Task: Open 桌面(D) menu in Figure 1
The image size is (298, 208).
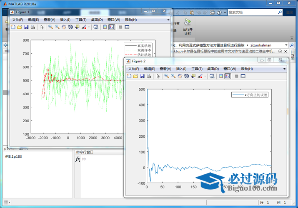Action: tap(97, 20)
